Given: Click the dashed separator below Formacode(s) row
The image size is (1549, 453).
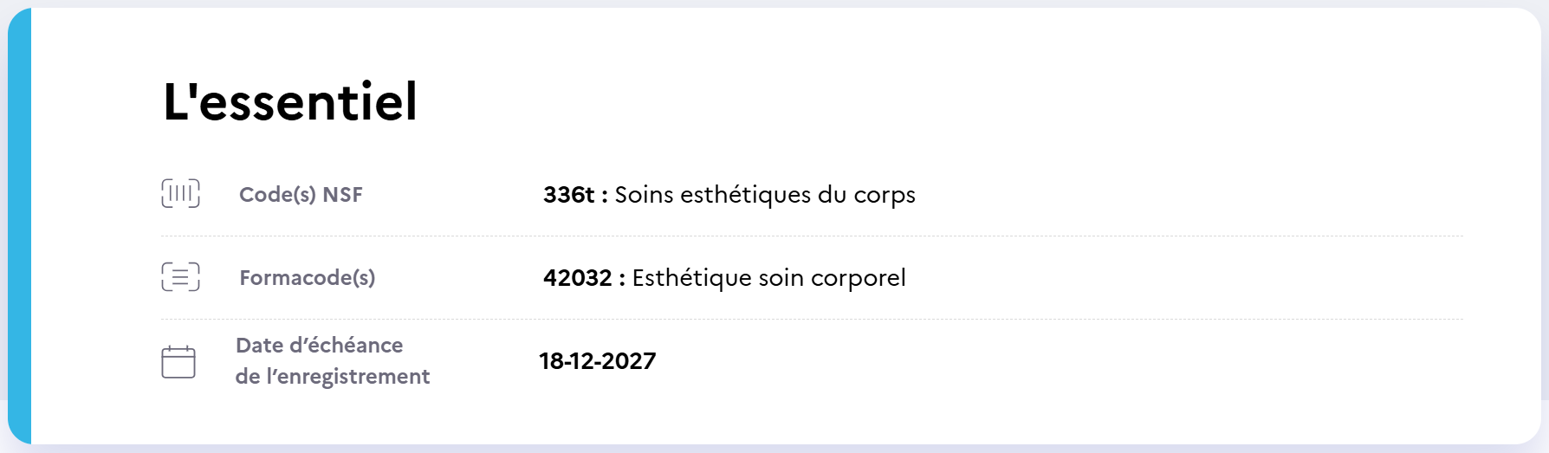Looking at the screenshot, I should point(812,319).
